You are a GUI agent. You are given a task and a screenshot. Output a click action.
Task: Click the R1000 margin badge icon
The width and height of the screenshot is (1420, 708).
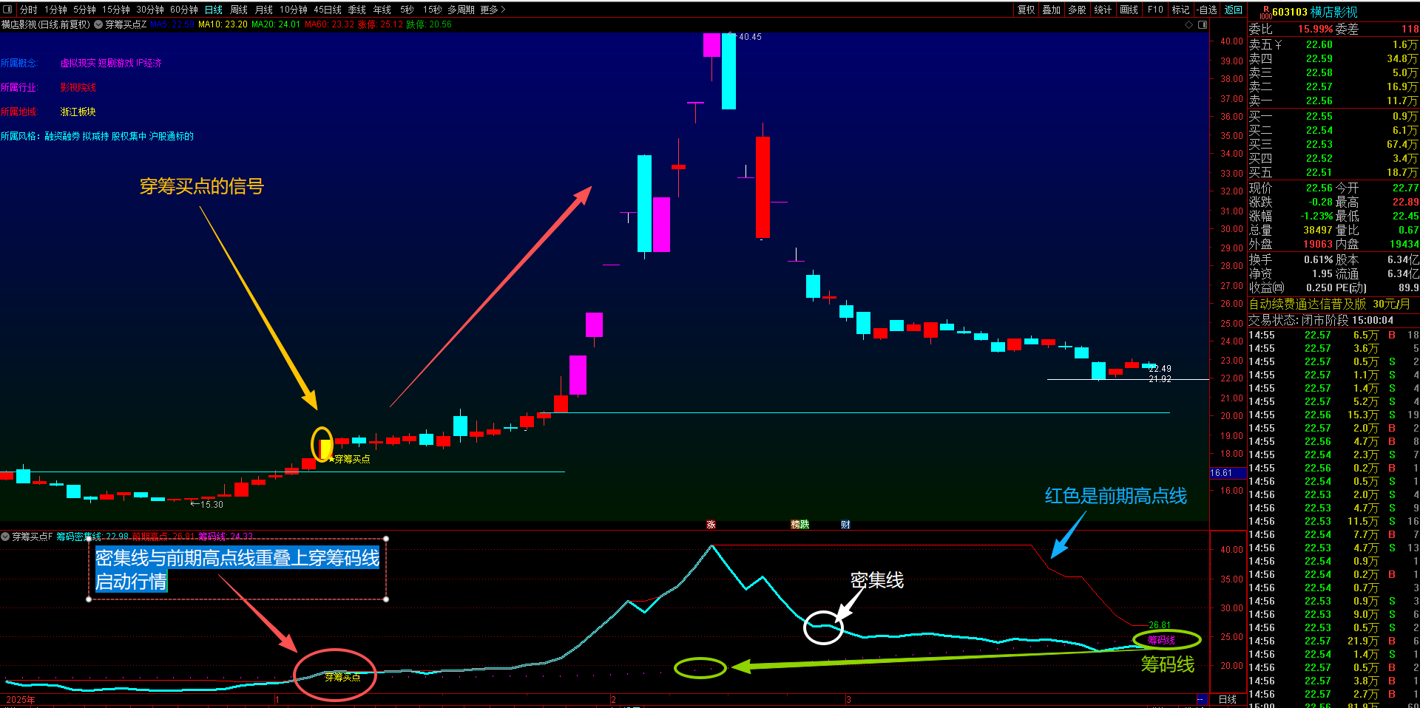[x=1265, y=12]
